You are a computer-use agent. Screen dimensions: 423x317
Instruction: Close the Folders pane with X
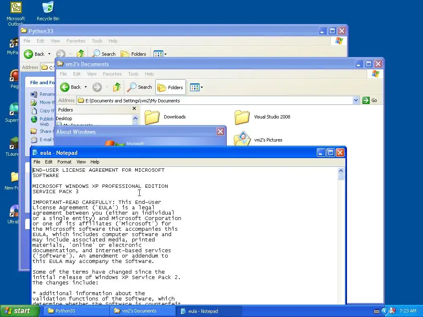[134, 109]
